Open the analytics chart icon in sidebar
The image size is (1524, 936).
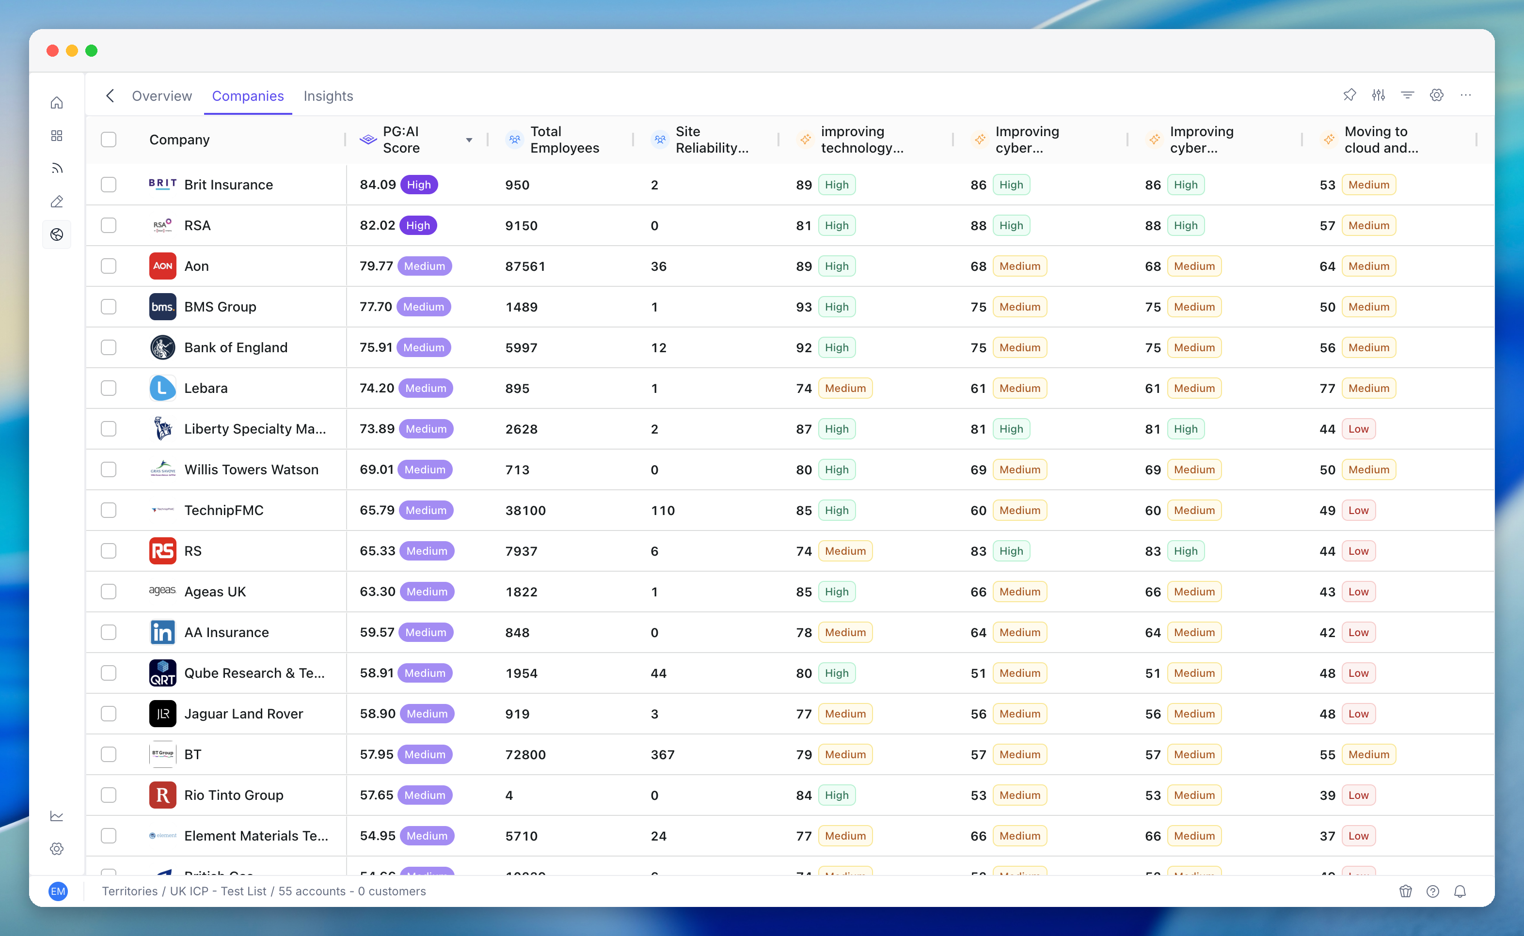[56, 816]
